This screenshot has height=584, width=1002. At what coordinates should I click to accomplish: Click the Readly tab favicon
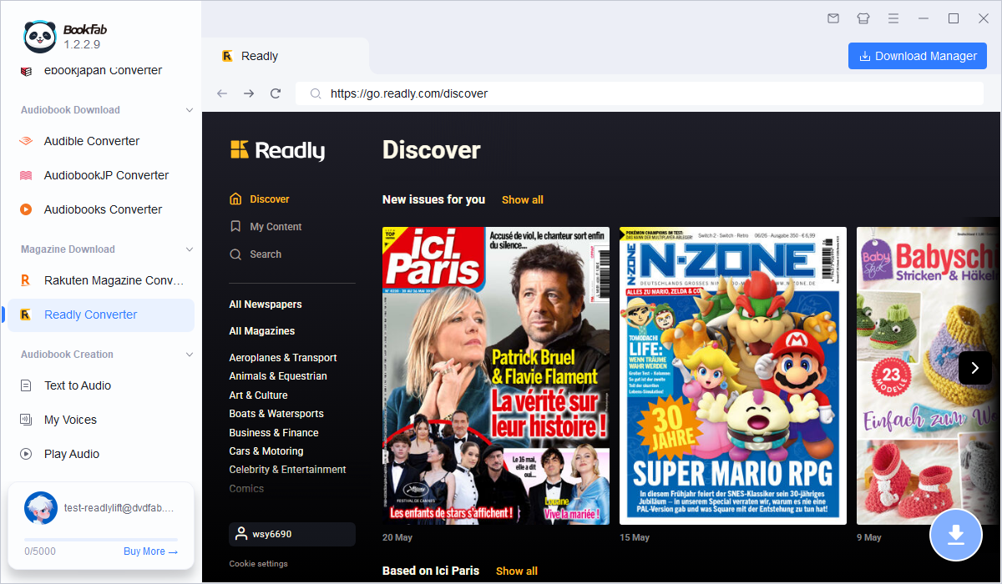pyautogui.click(x=227, y=56)
